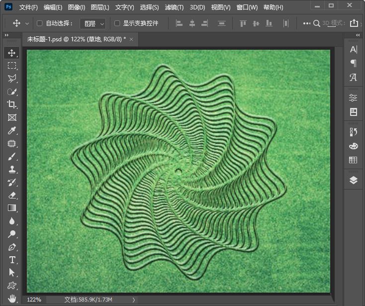Align bottom edges button
This screenshot has width=365, height=306.
tap(269, 23)
